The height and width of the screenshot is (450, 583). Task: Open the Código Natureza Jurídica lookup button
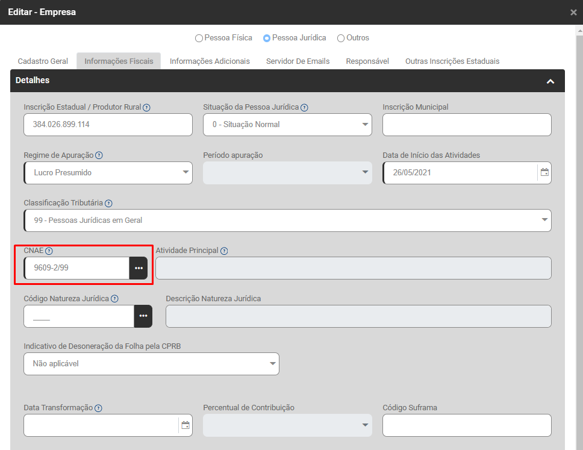click(143, 316)
